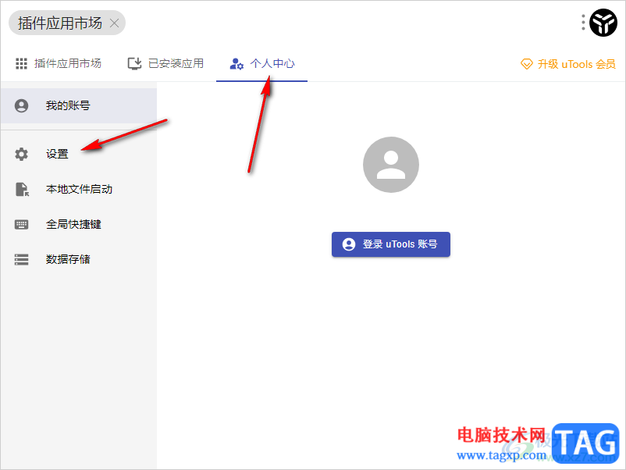
Task: Click the grid icon of 插件应用市场 tab
Action: point(21,63)
